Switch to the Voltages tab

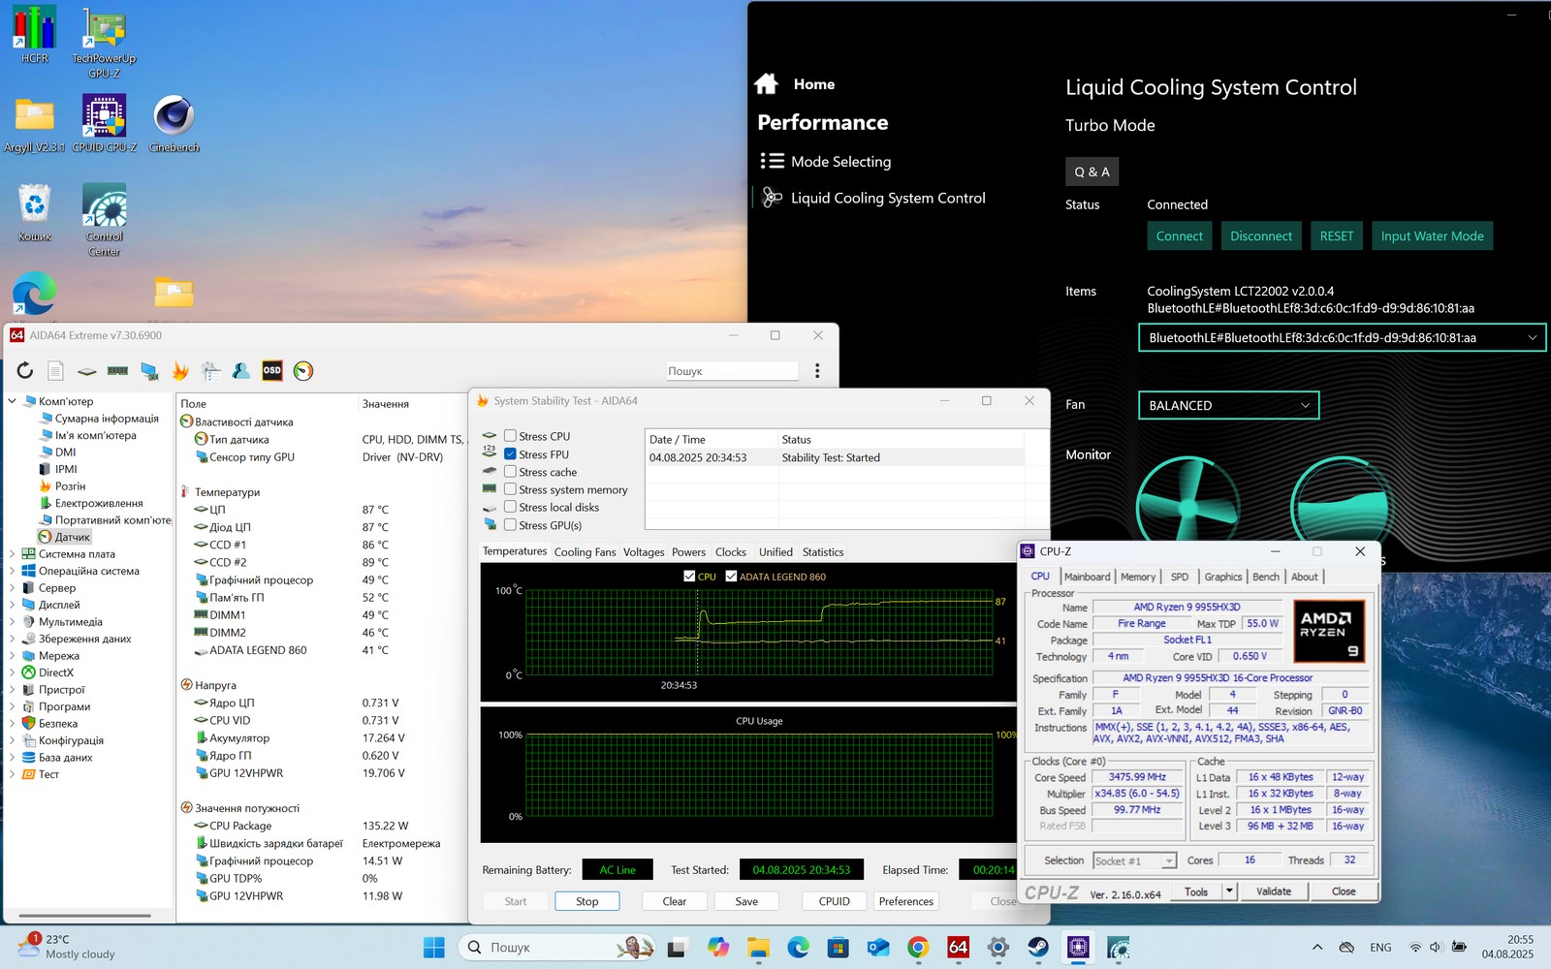(644, 551)
